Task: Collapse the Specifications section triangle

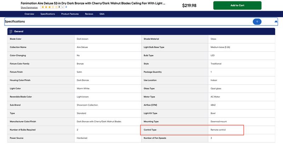Action: click(x=276, y=22)
